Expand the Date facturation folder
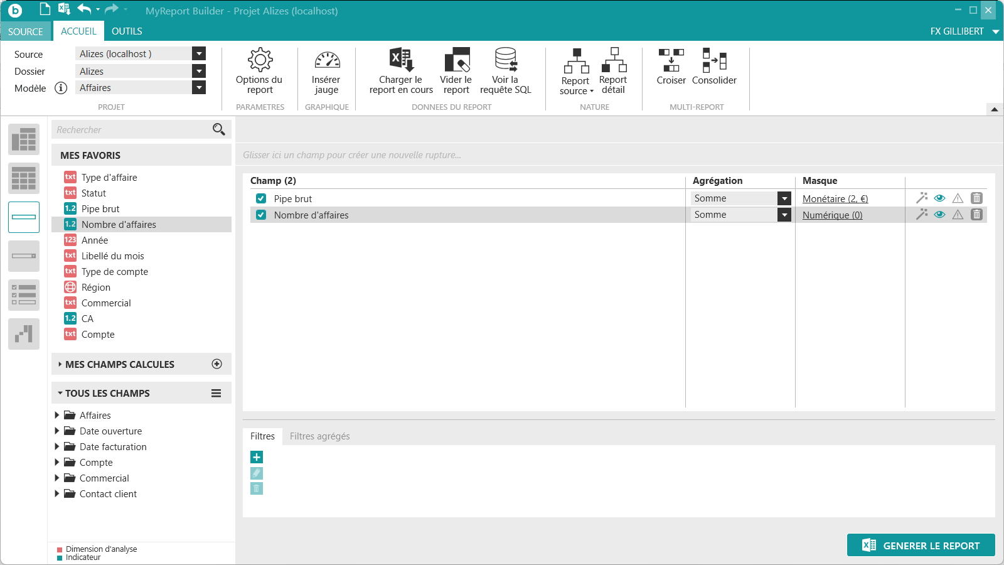 pyautogui.click(x=57, y=447)
